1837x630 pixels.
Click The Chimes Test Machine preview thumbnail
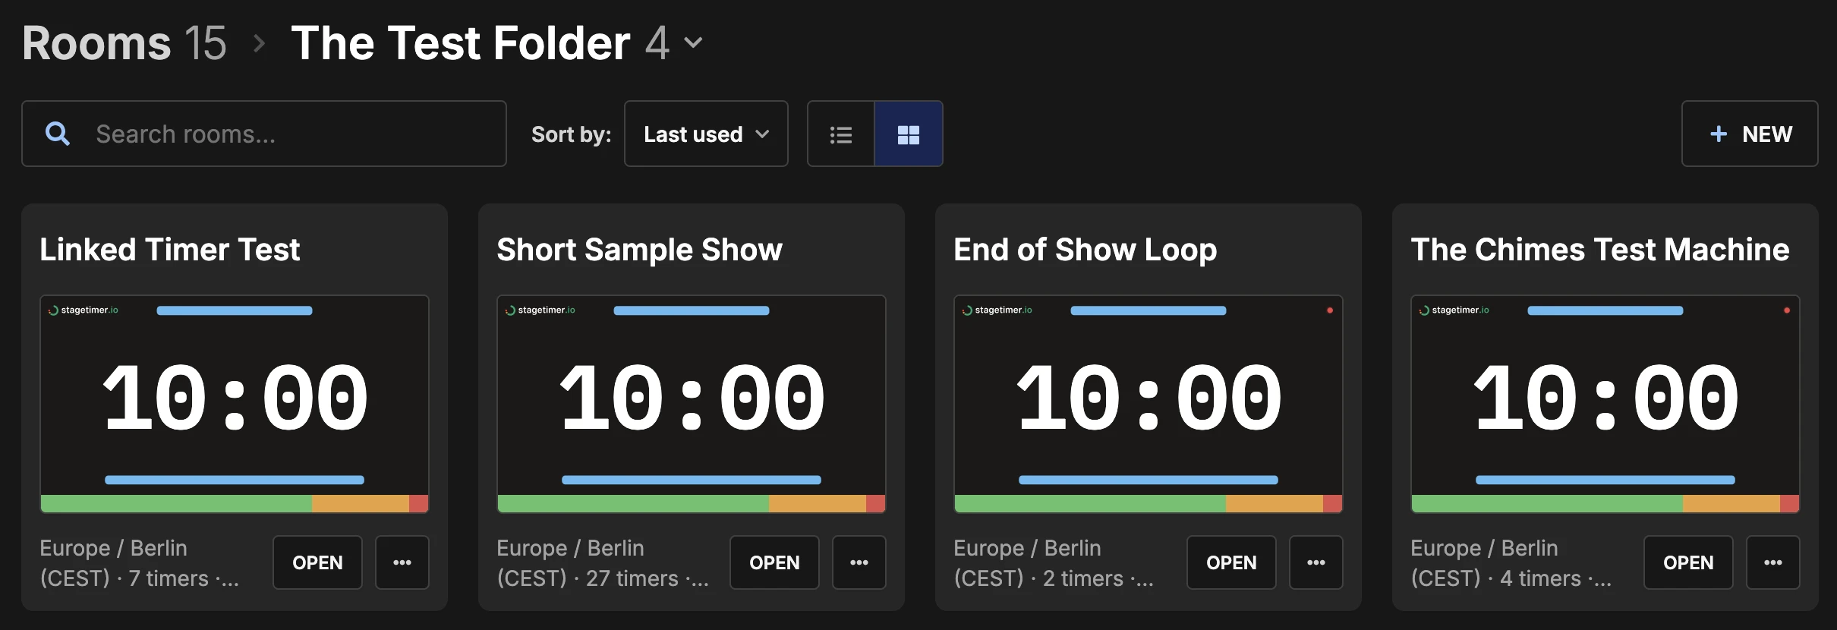tap(1605, 405)
